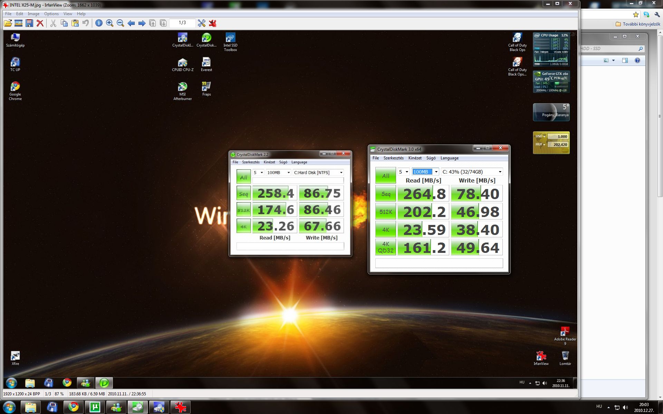Start a slideshow with the filmstrip icon
The height and width of the screenshot is (414, 663).
[x=19, y=23]
